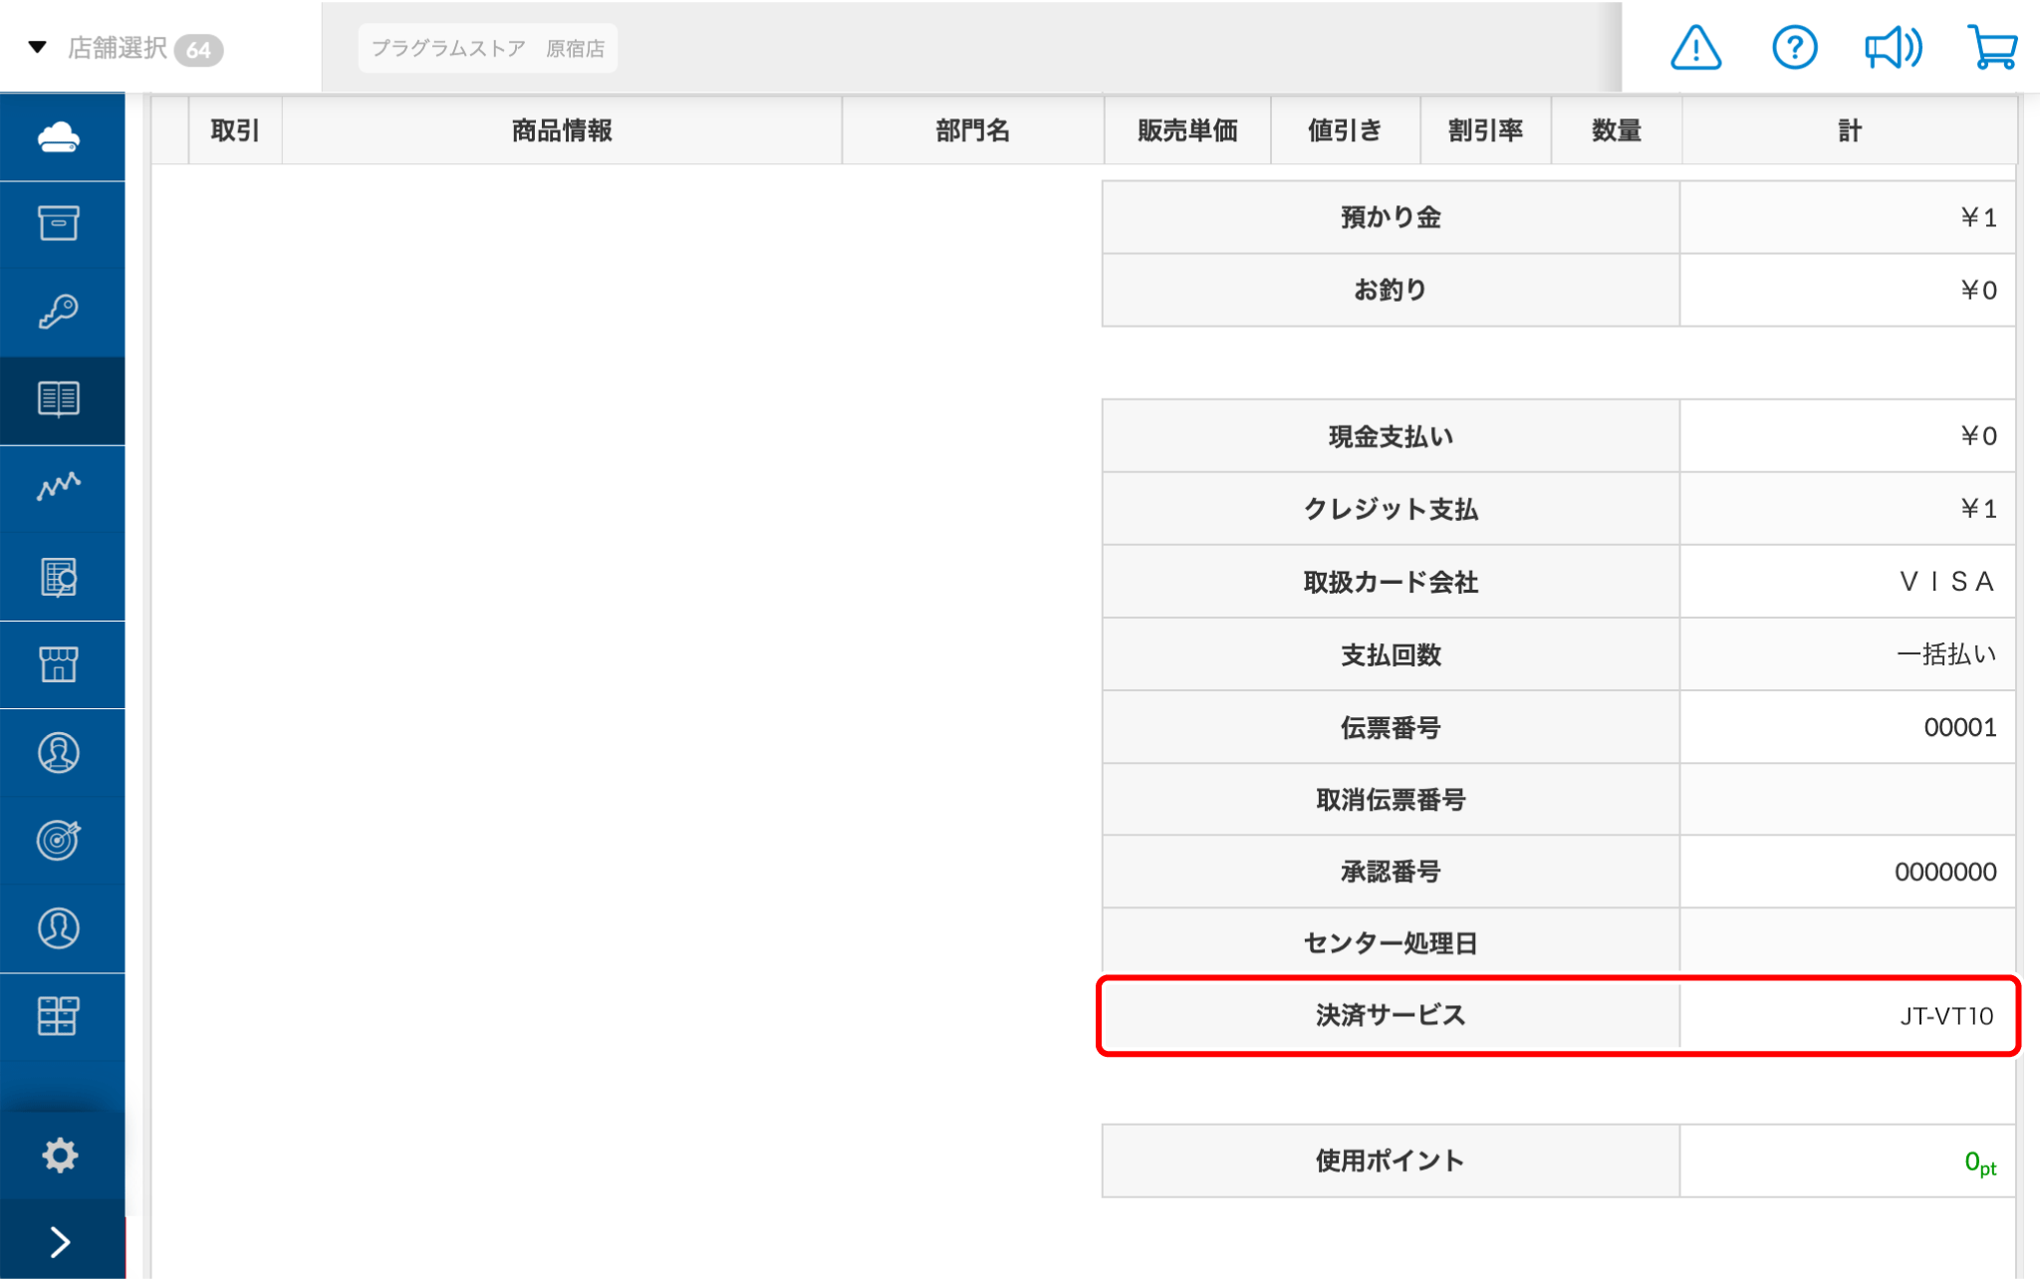Click the JT-VT10 payment service value
Viewport: 2040px width, 1281px height.
click(1946, 1016)
